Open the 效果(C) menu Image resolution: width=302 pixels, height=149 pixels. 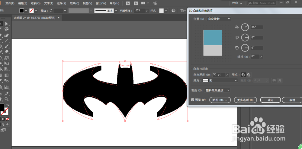74,3
